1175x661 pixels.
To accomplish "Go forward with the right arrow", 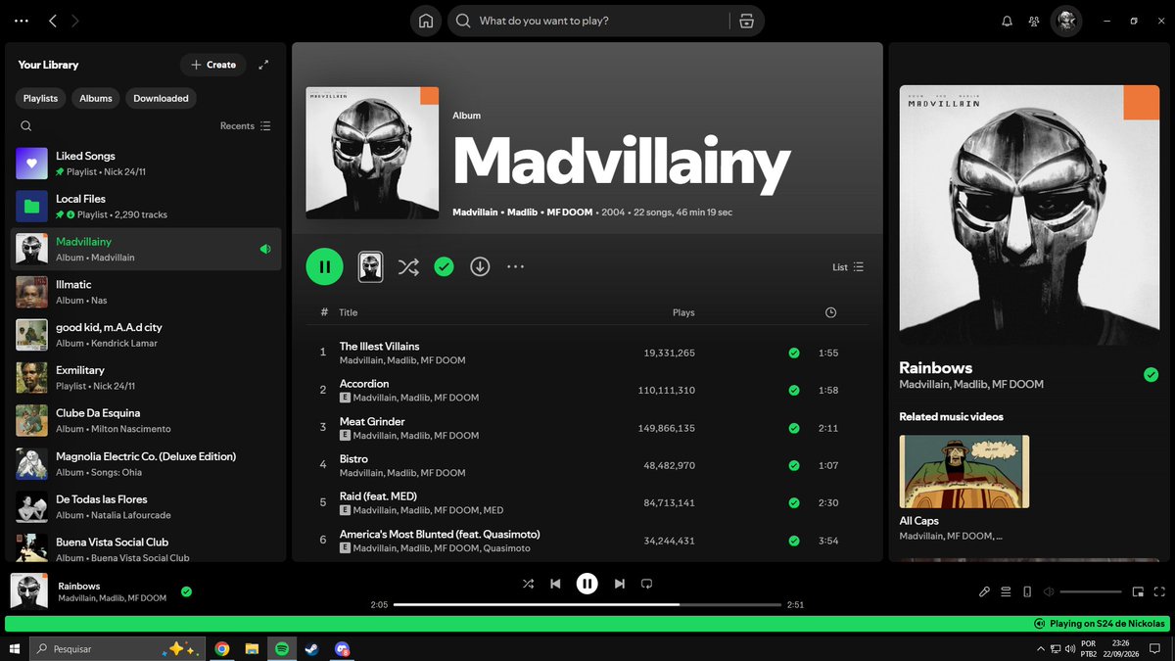I will tap(75, 21).
